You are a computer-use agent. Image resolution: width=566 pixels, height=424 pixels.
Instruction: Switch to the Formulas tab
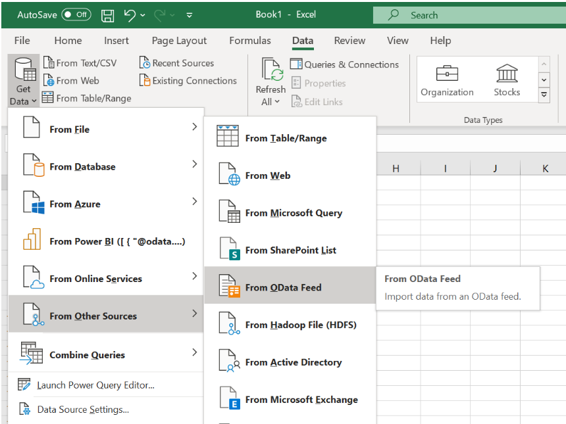point(250,40)
